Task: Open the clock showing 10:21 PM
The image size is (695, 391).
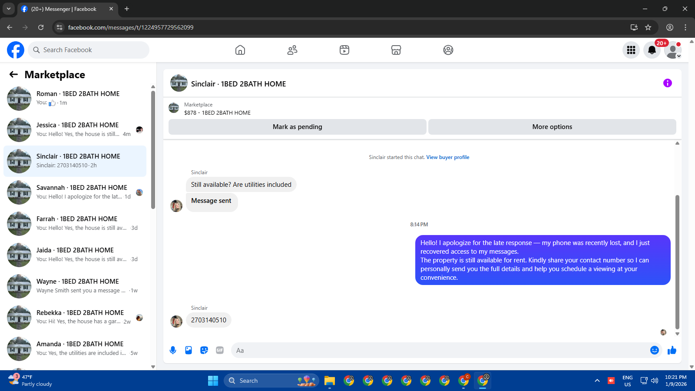Action: point(676,381)
